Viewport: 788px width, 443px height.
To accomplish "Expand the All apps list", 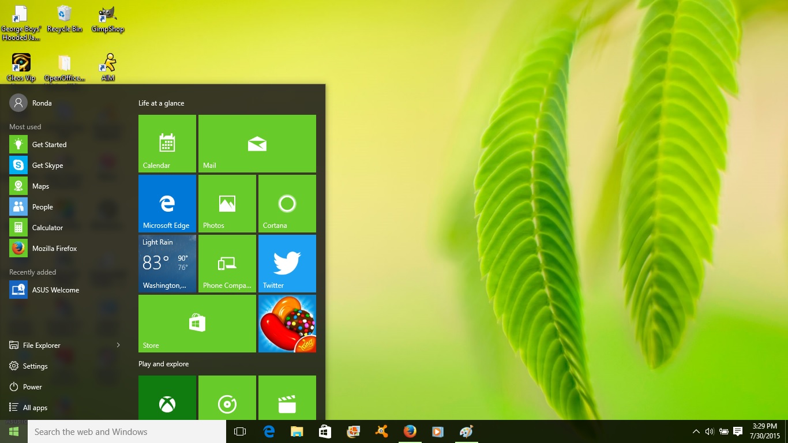I will click(35, 407).
